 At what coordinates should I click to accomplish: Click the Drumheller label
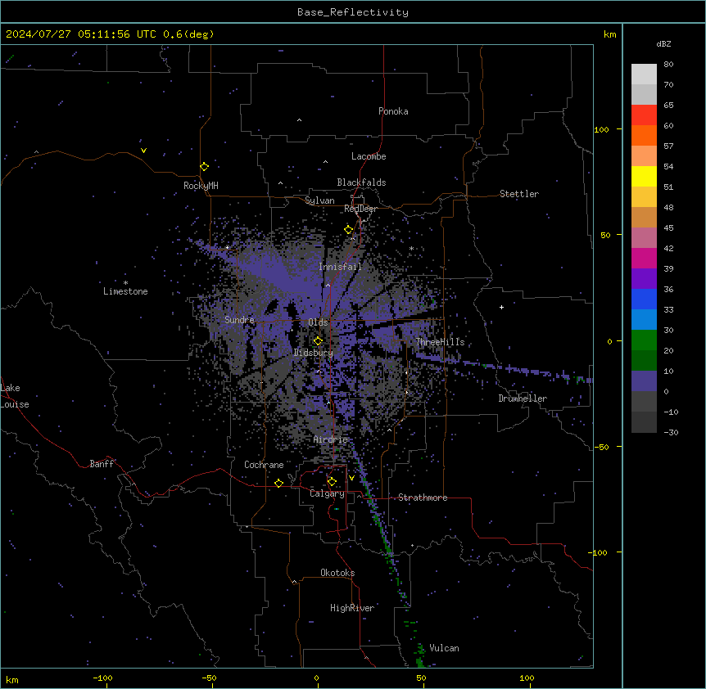(523, 399)
